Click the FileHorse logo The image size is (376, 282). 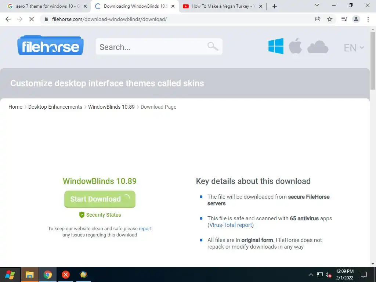[50, 45]
